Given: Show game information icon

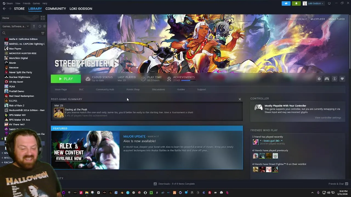Looking at the screenshot, I should click(335, 79).
